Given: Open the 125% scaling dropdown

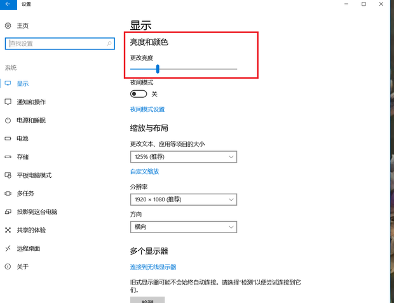Looking at the screenshot, I should click(x=183, y=157).
